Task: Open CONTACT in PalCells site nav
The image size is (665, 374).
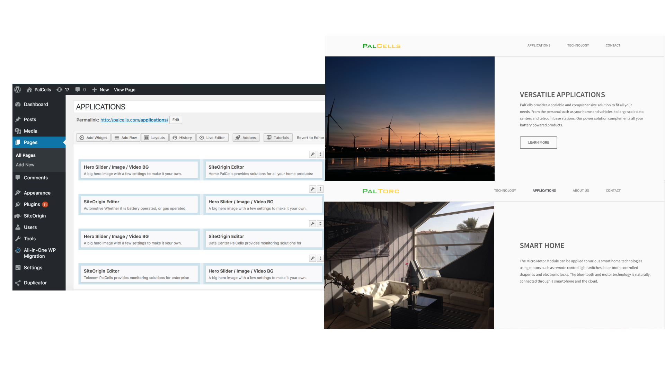Action: coord(613,45)
